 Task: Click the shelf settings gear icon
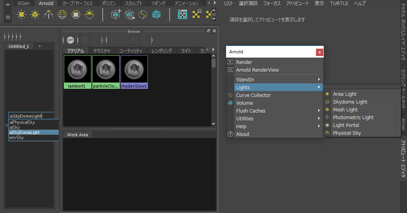click(x=8, y=17)
